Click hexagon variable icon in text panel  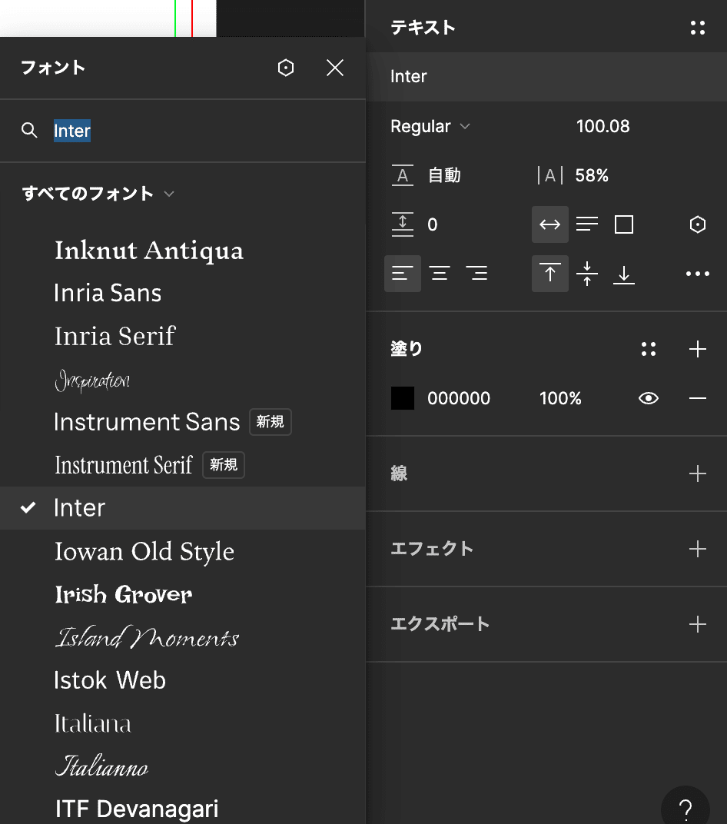click(x=698, y=224)
